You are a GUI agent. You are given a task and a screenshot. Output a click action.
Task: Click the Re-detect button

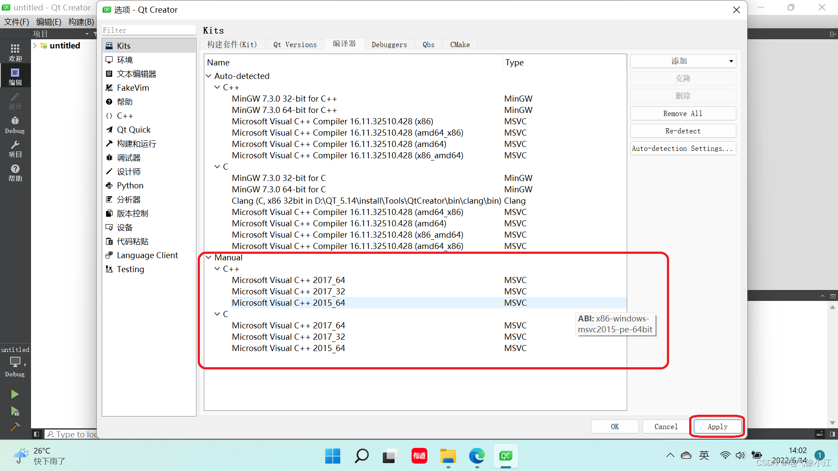[683, 130]
